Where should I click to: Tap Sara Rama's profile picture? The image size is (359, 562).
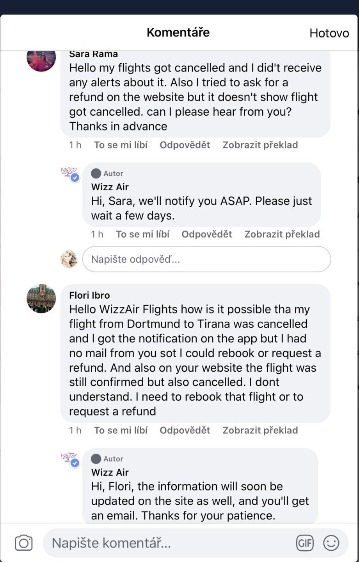41,59
